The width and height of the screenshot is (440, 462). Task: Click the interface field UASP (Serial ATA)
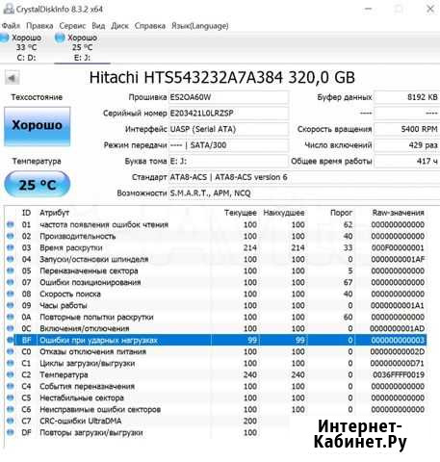point(228,129)
